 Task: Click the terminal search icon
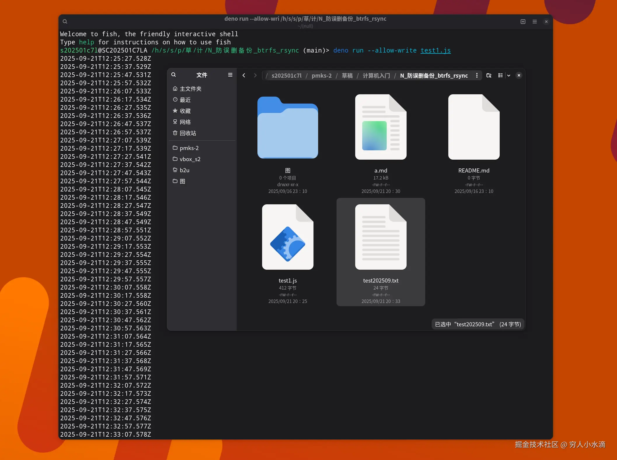click(x=65, y=22)
